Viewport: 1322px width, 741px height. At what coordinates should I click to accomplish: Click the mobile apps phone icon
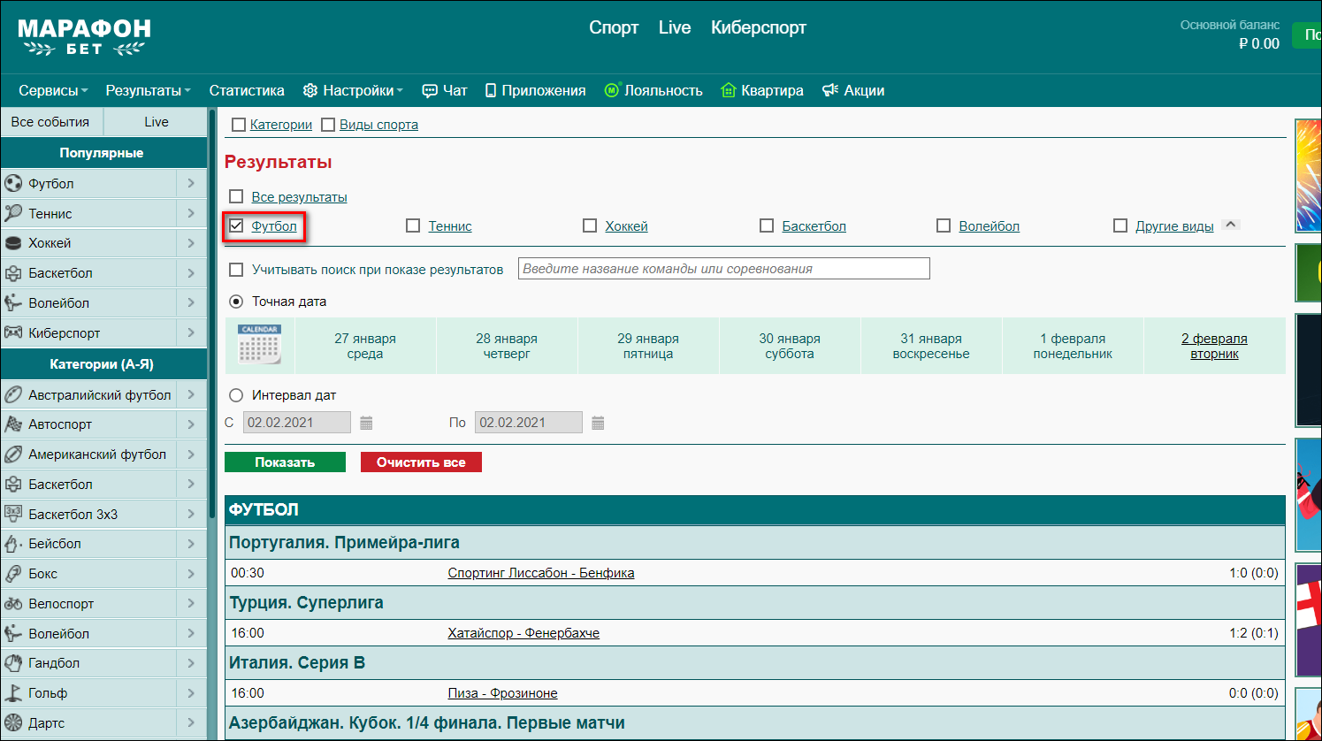(x=491, y=90)
